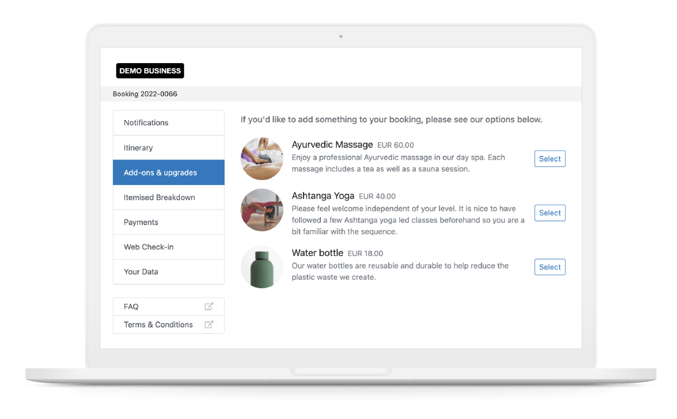Select the Ashtanga Yoga add-on

tap(549, 213)
